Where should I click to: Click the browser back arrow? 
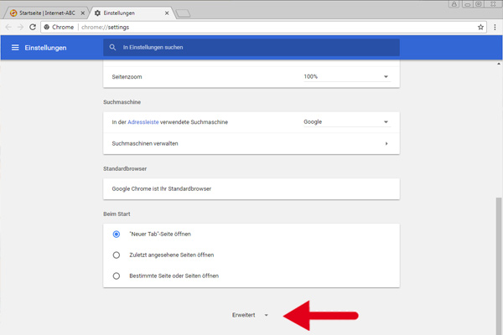tap(8, 27)
